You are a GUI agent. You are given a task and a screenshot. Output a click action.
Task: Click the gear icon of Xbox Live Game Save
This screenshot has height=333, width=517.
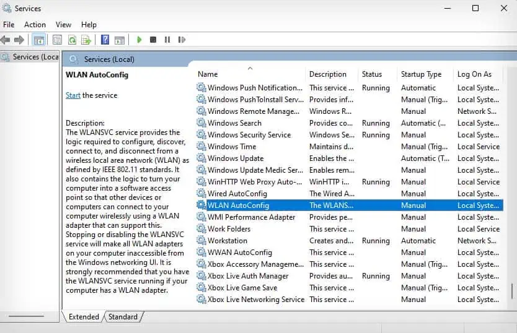(201, 288)
